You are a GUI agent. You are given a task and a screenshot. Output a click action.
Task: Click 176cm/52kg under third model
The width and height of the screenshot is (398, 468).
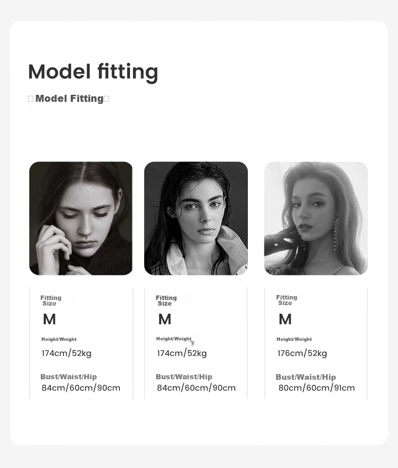pos(302,353)
